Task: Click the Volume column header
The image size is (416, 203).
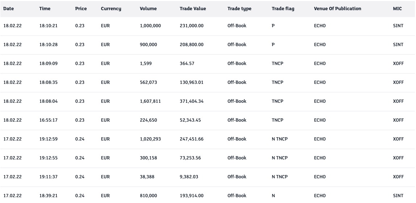Action: (148, 9)
